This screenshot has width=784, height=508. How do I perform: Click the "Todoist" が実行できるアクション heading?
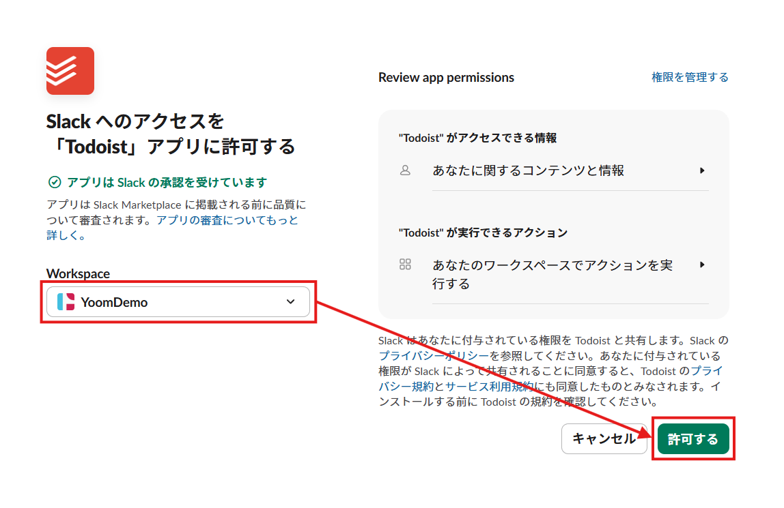(483, 233)
